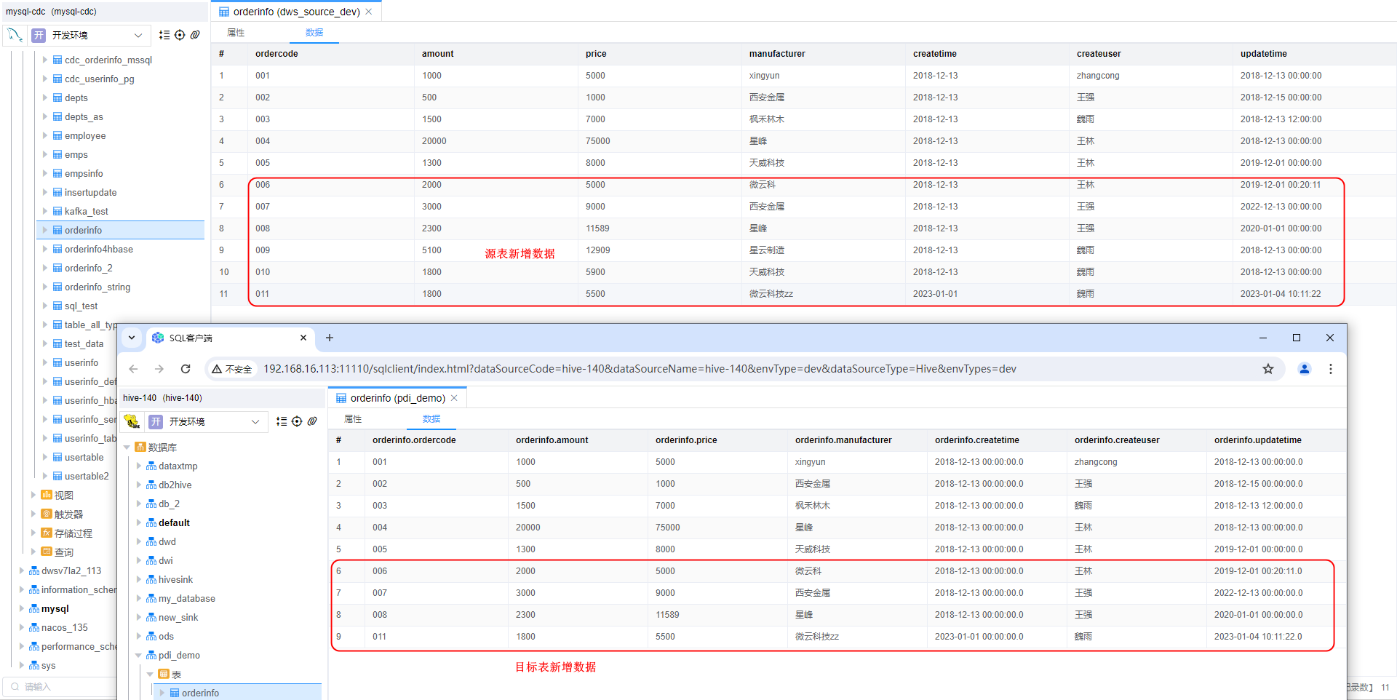Click the 不安全 site security indicator
1397x700 pixels.
232,369
